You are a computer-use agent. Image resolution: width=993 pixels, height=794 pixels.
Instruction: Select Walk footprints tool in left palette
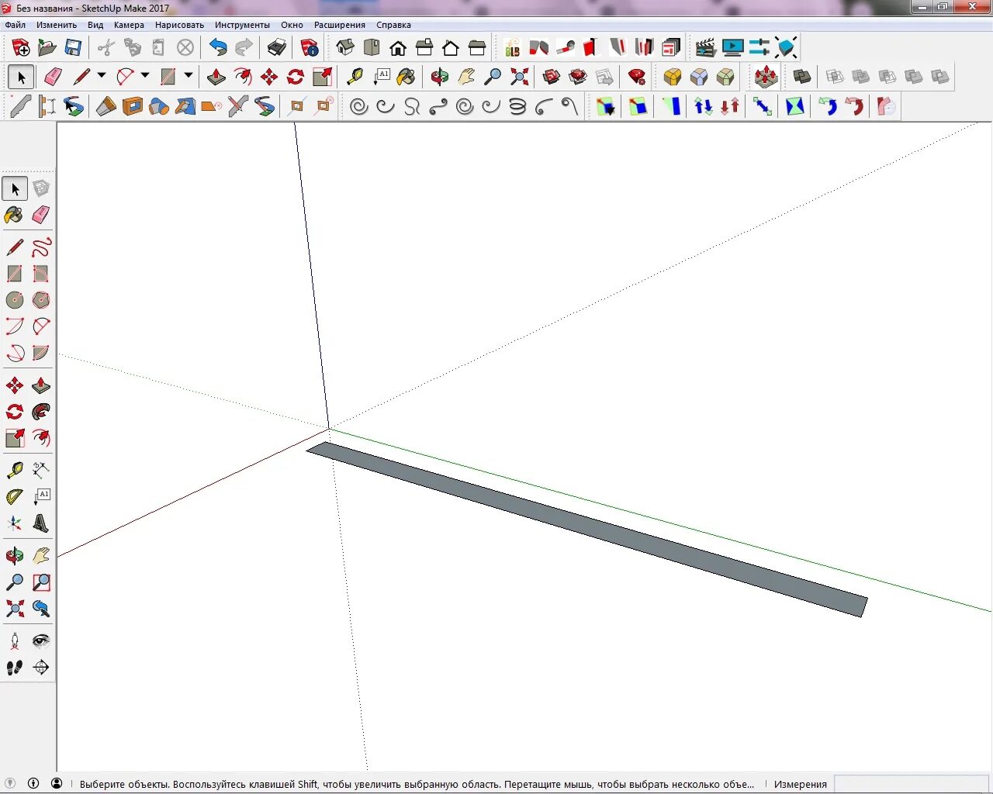tap(15, 668)
